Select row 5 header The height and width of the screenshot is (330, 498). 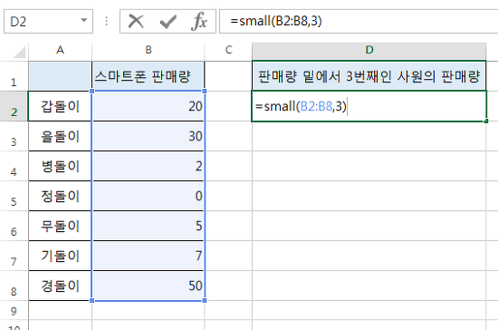[14, 196]
